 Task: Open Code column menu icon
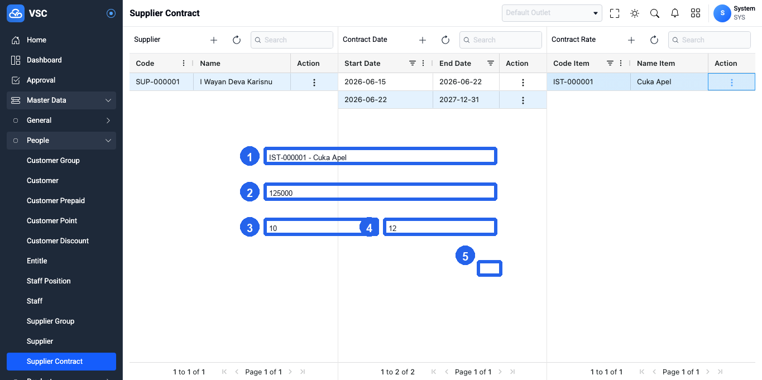[x=184, y=64]
